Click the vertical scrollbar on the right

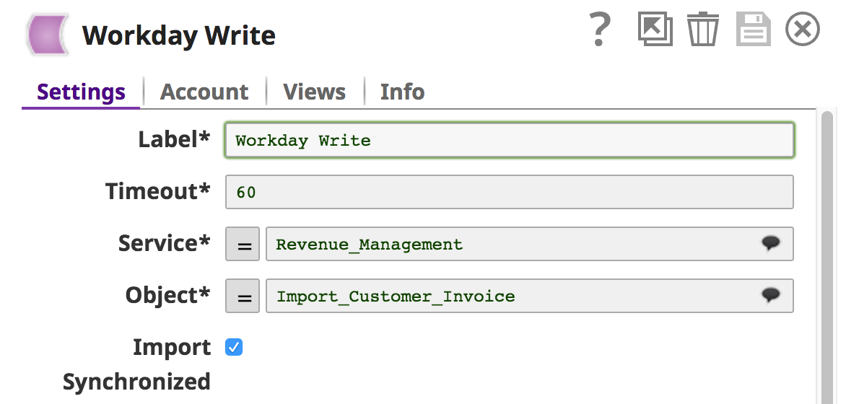click(x=827, y=252)
